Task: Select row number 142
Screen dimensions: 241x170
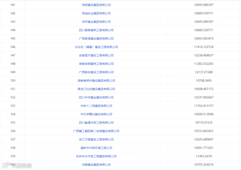Action: pos(13,13)
